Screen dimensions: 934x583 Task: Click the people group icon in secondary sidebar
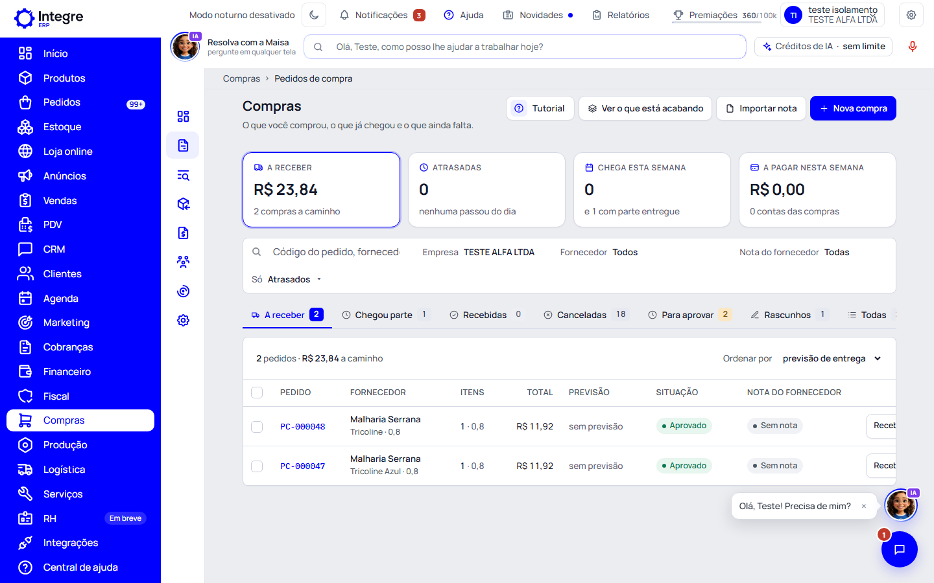(183, 262)
